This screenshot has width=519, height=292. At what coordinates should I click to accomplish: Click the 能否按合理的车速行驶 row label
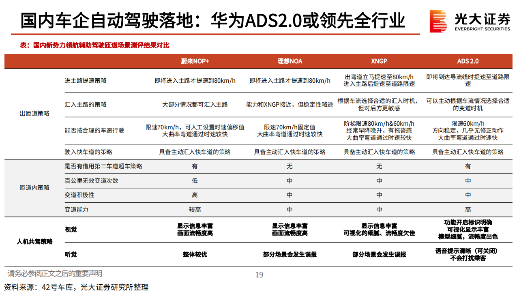coord(94,131)
